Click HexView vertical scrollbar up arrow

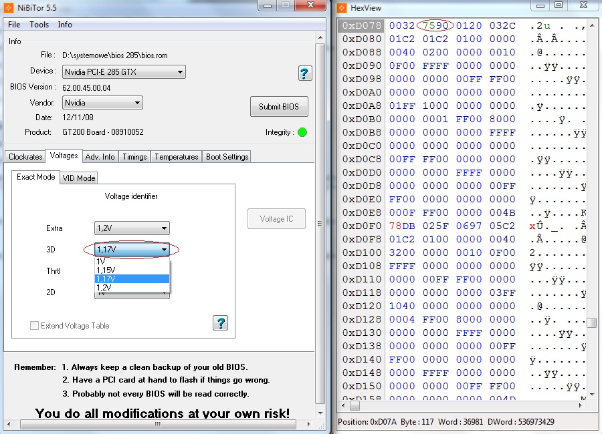(x=593, y=25)
